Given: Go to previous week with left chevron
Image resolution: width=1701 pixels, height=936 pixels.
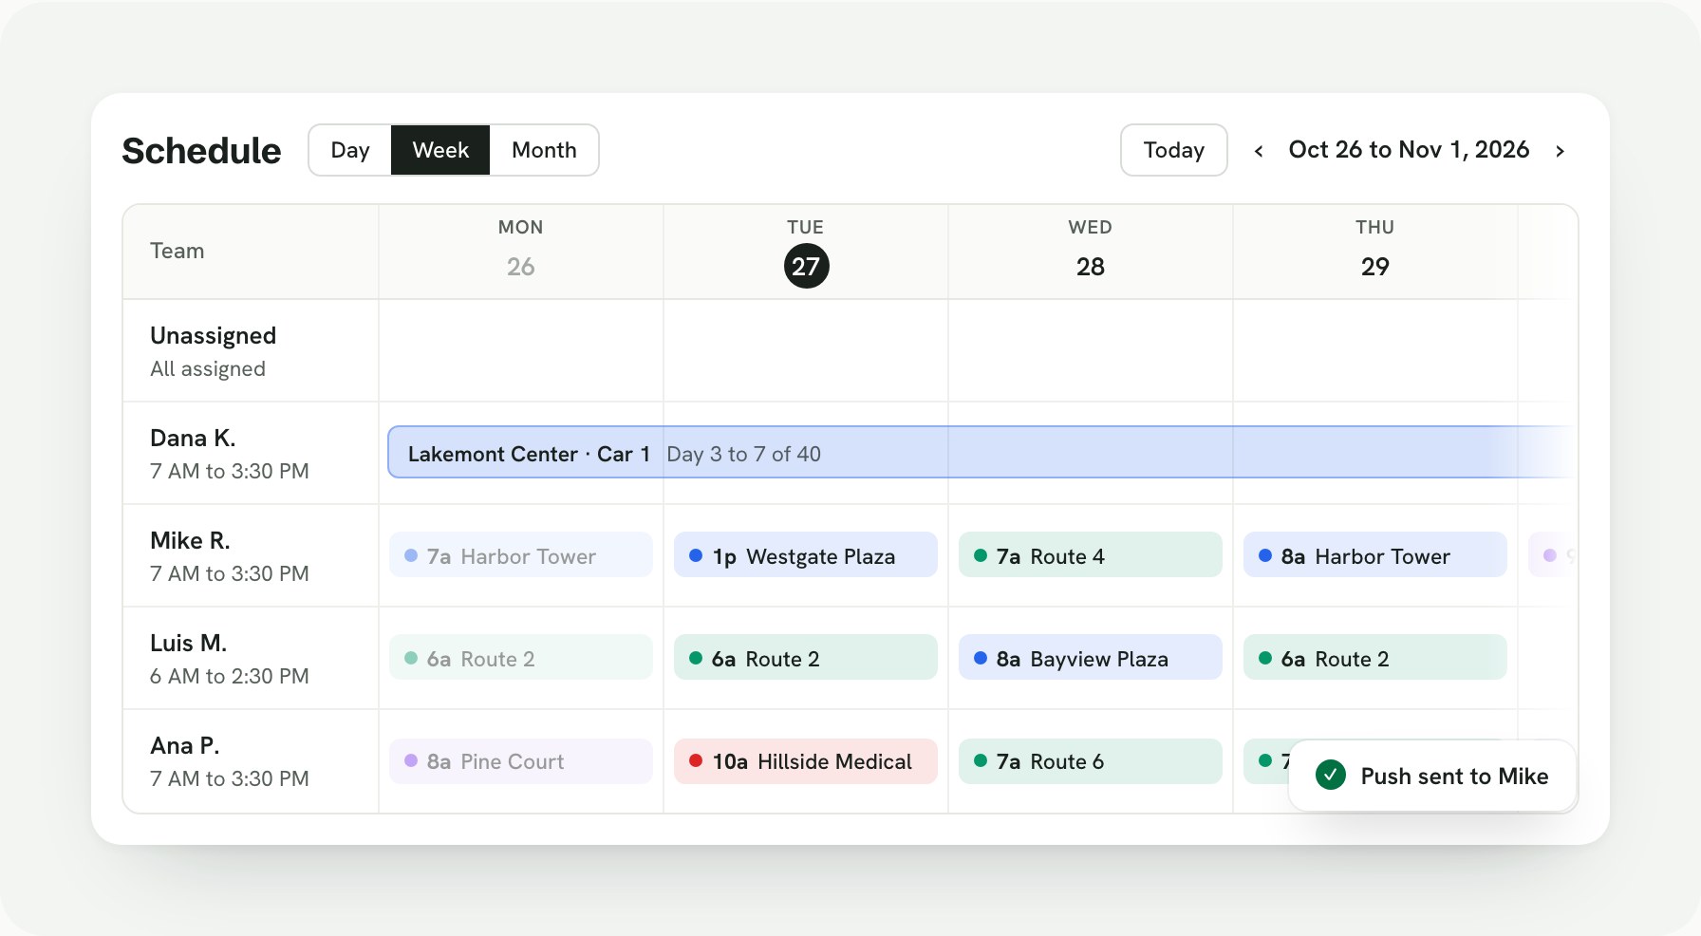Looking at the screenshot, I should pyautogui.click(x=1259, y=151).
